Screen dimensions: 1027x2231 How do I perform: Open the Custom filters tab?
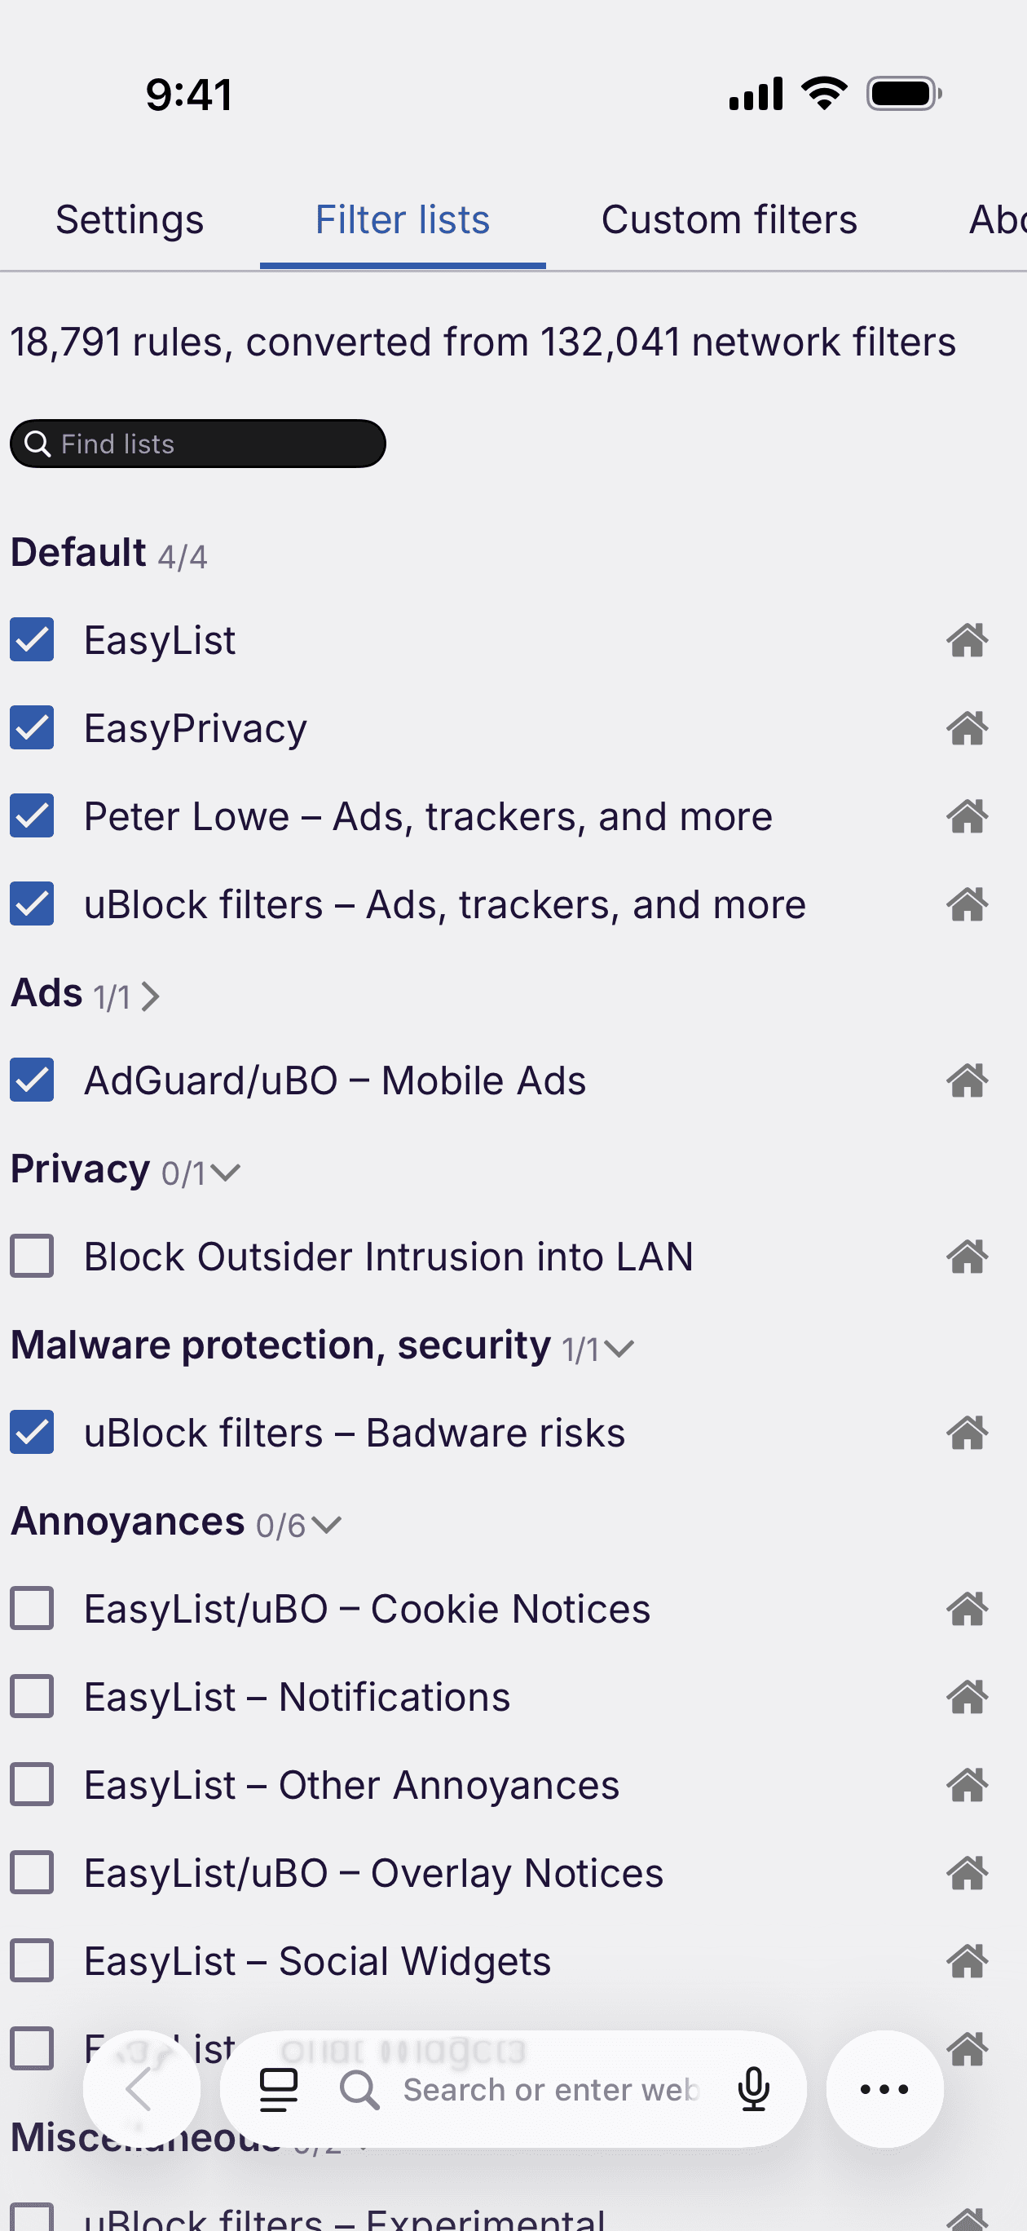coord(728,219)
